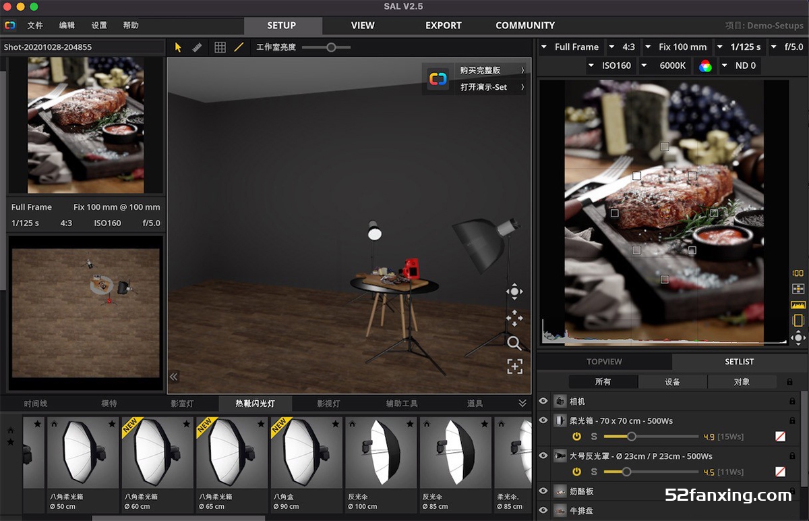Expand the equipment category chevron

tap(522, 404)
